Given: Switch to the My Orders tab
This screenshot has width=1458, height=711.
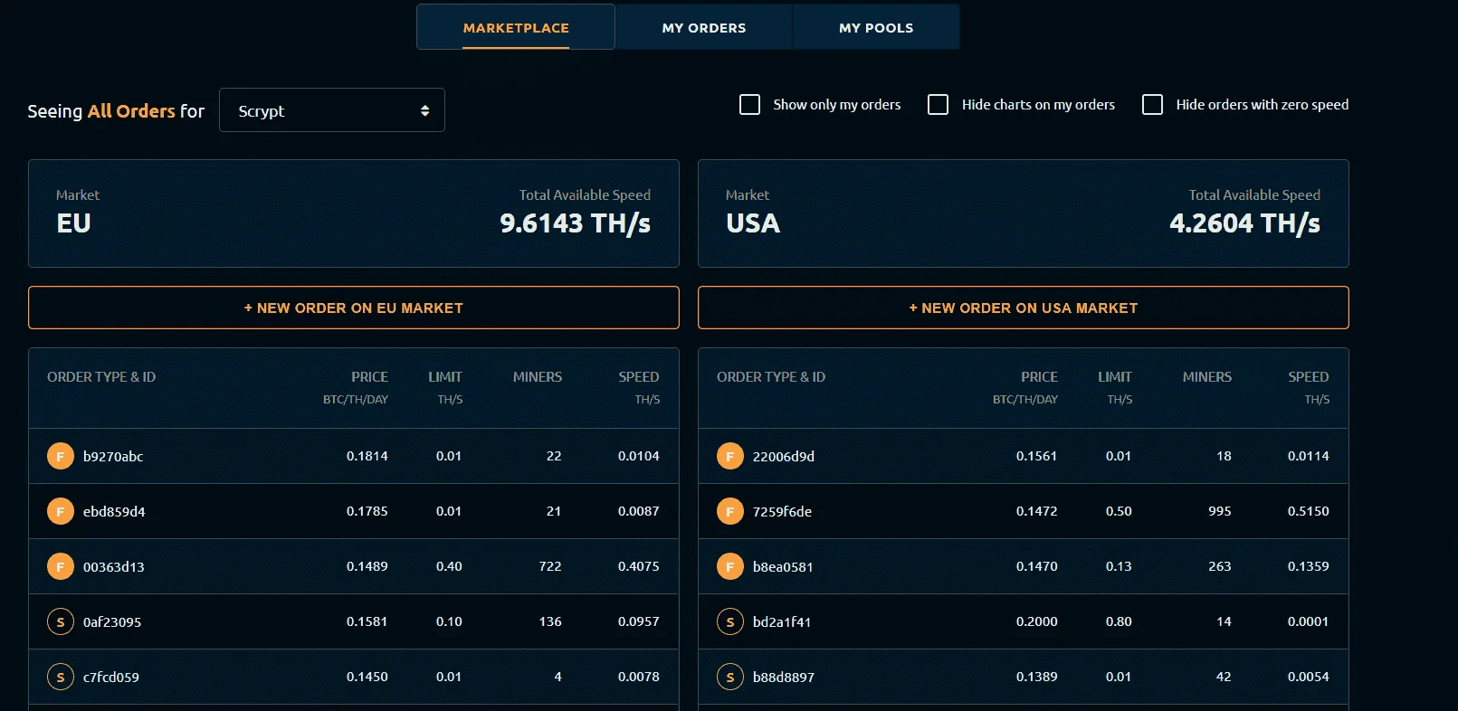Looking at the screenshot, I should click(x=704, y=27).
